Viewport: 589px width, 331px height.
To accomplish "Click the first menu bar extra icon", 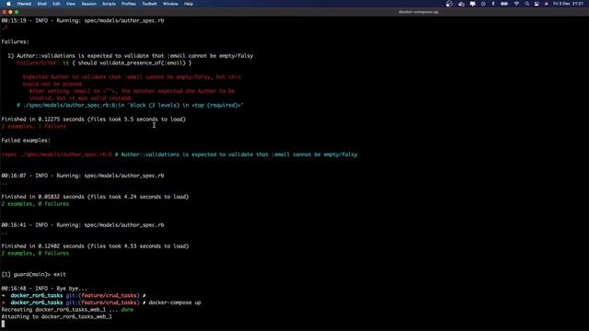I will pyautogui.click(x=449, y=4).
